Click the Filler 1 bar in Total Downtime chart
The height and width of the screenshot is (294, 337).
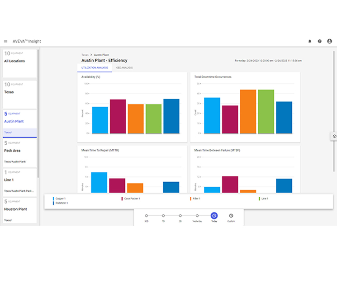pos(248,112)
